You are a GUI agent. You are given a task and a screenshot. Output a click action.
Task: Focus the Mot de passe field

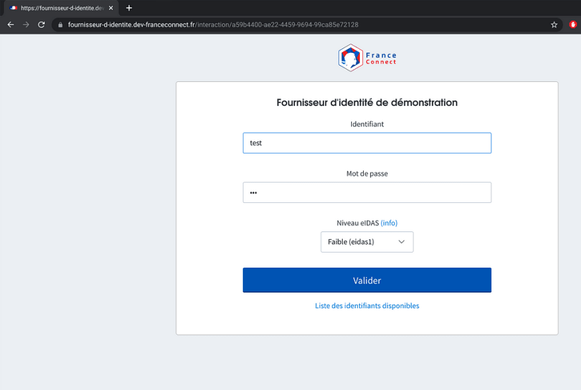click(367, 192)
